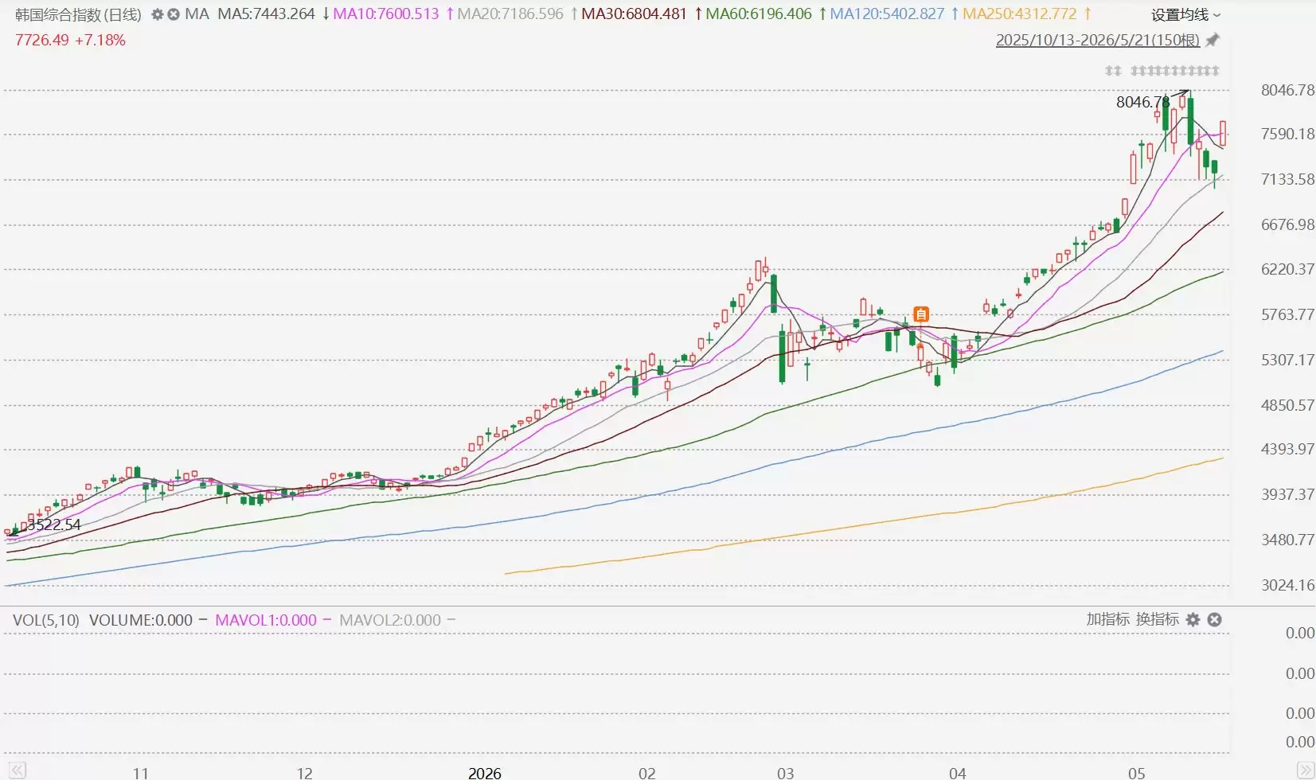1316x780 pixels.
Task: Open the 2025/10/13-2026/5/21 date range link
Action: 1098,40
